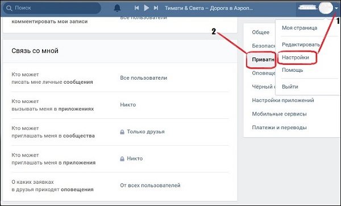Click the magnifier icon in search bar
This screenshot has width=341, height=206.
(x=9, y=9)
